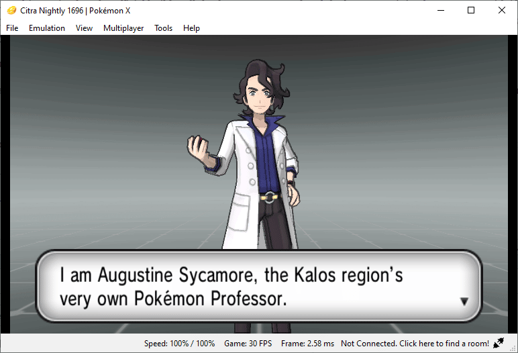This screenshot has height=353, width=518.
Task: Click the Game 30 FPS status readout
Action: tap(248, 344)
